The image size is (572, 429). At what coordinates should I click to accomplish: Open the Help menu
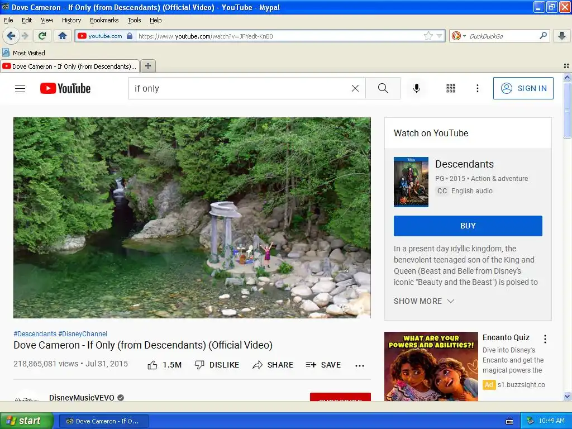155,20
